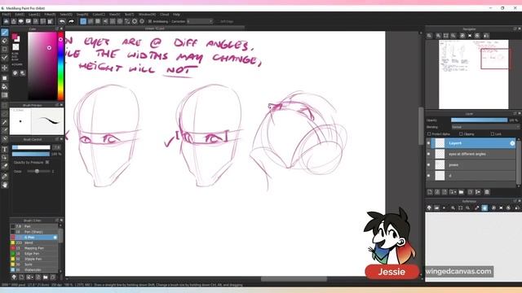Enable Lock checkbox in Layer panel
The image size is (522, 293).
coord(493,133)
